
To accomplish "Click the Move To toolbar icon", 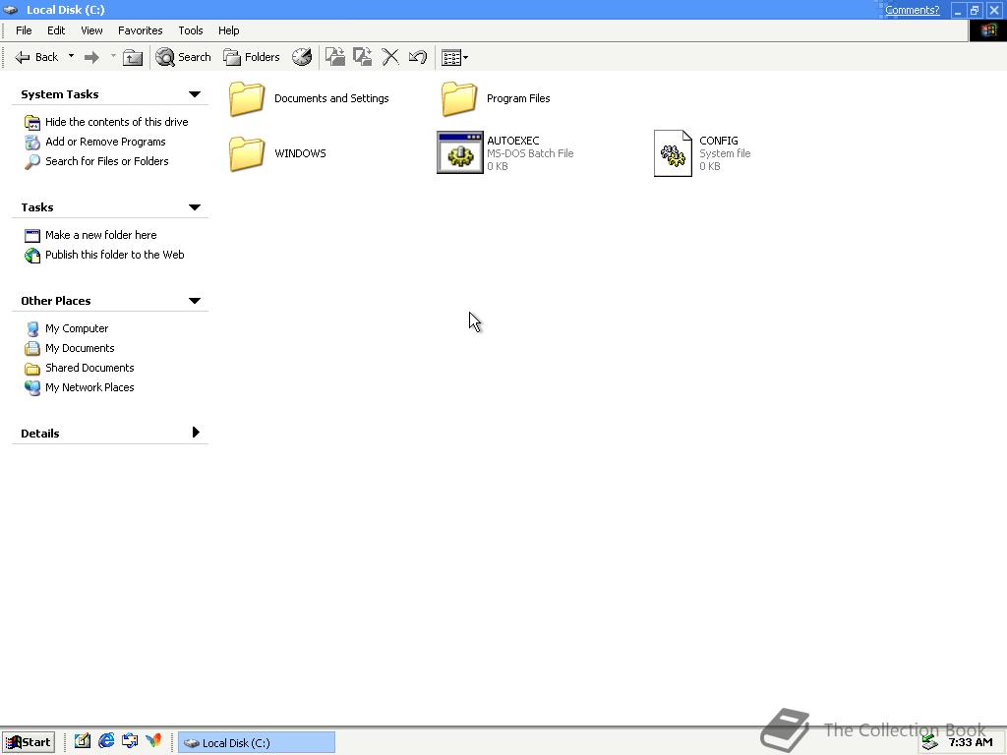I will click(x=334, y=57).
